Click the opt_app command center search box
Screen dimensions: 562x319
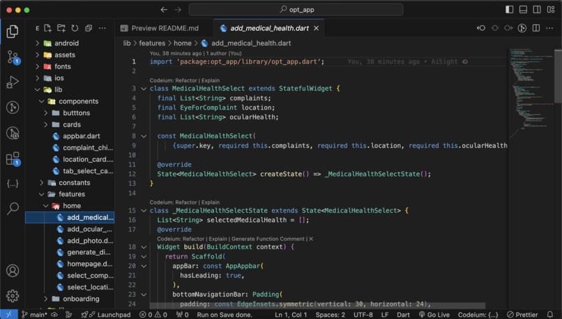(296, 10)
